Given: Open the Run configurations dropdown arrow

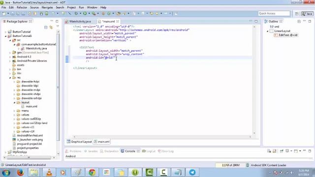Looking at the screenshot, I should pyautogui.click(x=89, y=14).
